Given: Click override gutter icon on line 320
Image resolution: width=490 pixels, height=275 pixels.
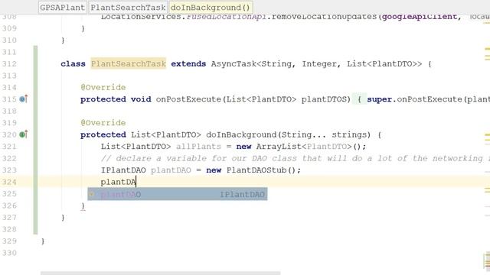Looking at the screenshot, I should tap(24, 134).
